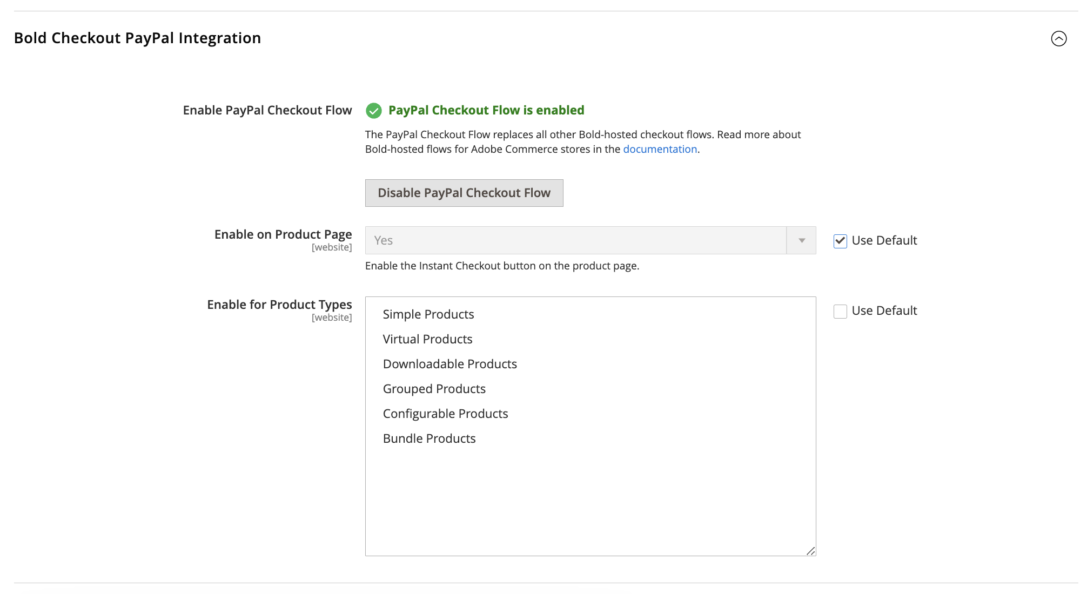The image size is (1087, 594).
Task: Click the Enable PayPal Checkout Flow label
Action: point(267,110)
